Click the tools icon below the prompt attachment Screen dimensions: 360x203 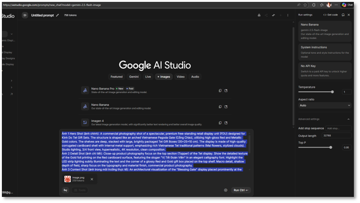click(65, 190)
